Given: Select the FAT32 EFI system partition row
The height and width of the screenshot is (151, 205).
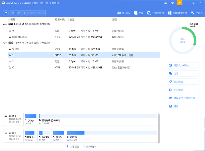Looking at the screenshot, I should pos(84,55).
